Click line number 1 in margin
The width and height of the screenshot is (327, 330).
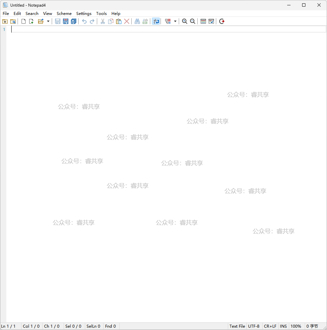(4, 30)
